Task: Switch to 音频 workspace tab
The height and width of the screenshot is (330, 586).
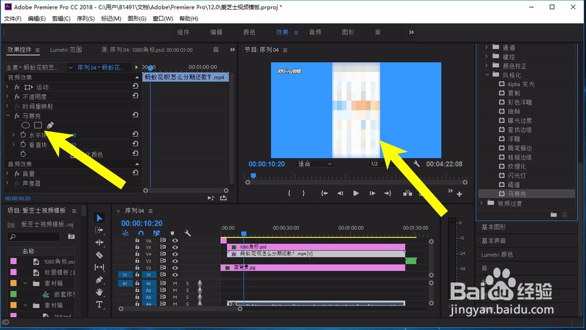Action: click(x=315, y=32)
